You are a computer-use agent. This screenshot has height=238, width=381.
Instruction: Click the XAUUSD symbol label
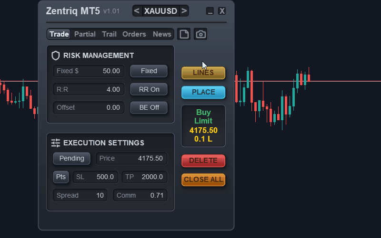[x=160, y=11]
